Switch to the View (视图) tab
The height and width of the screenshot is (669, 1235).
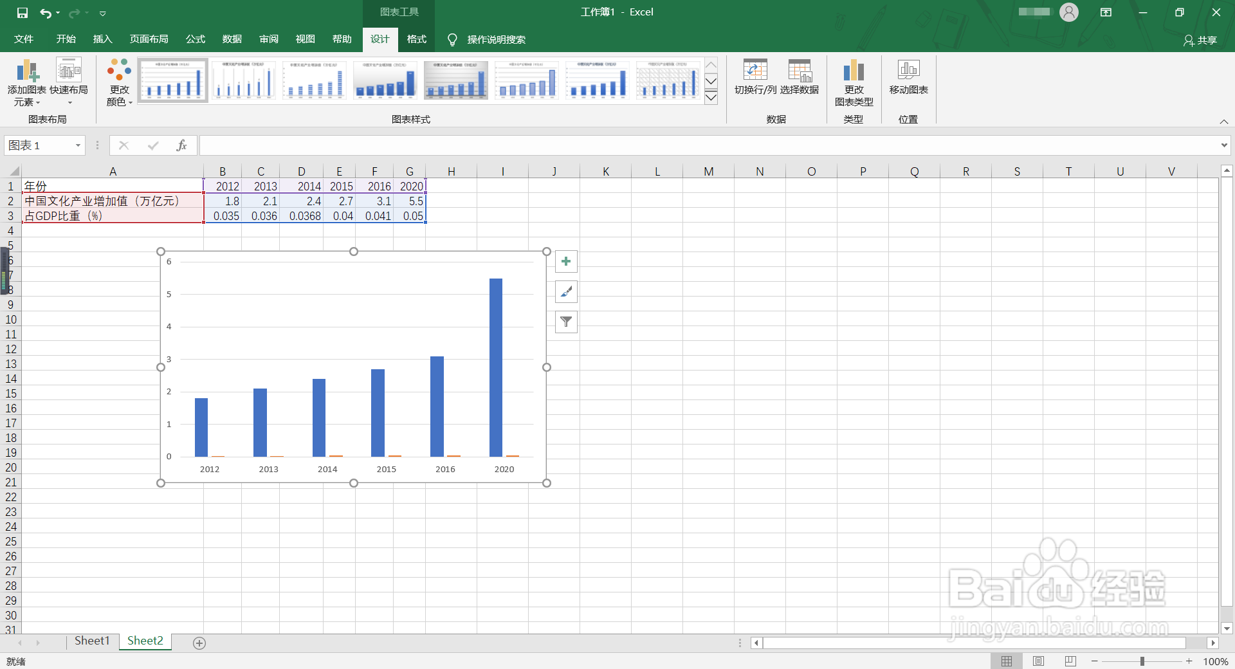[305, 39]
